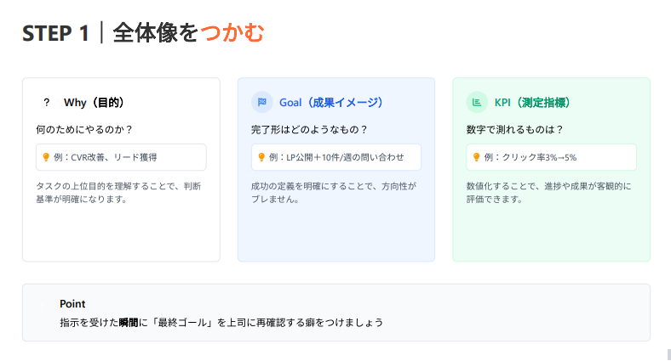Click the 'KPI（測定指標）' card heading
The image size is (671, 361).
pos(532,103)
